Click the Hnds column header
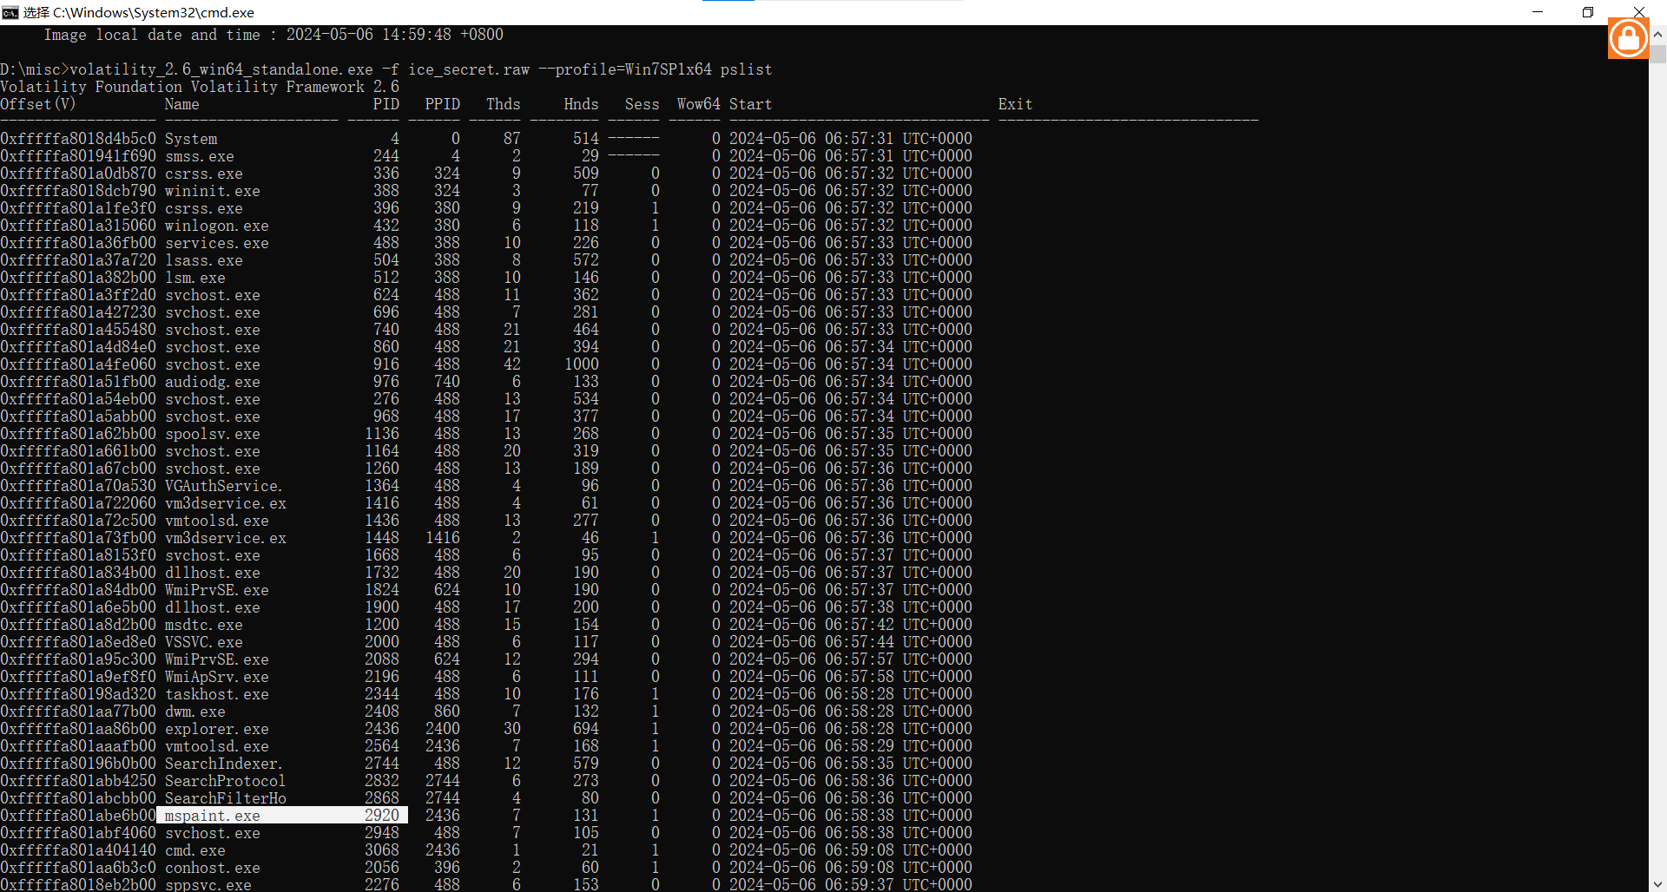This screenshot has height=892, width=1667. click(x=582, y=104)
